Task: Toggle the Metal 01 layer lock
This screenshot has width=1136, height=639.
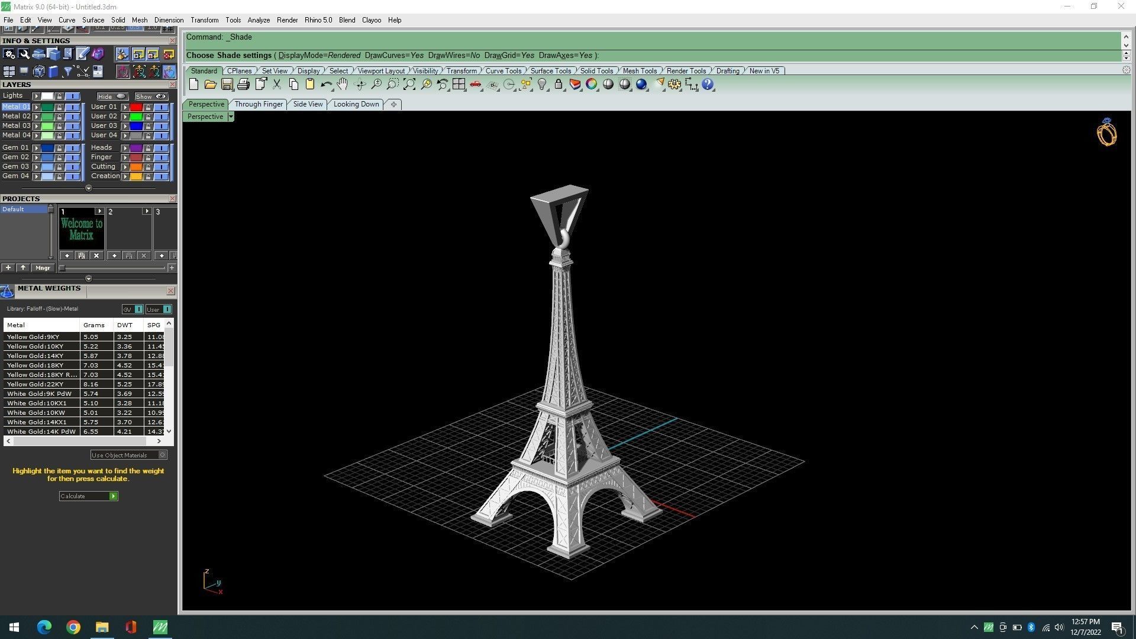Action: (59, 107)
